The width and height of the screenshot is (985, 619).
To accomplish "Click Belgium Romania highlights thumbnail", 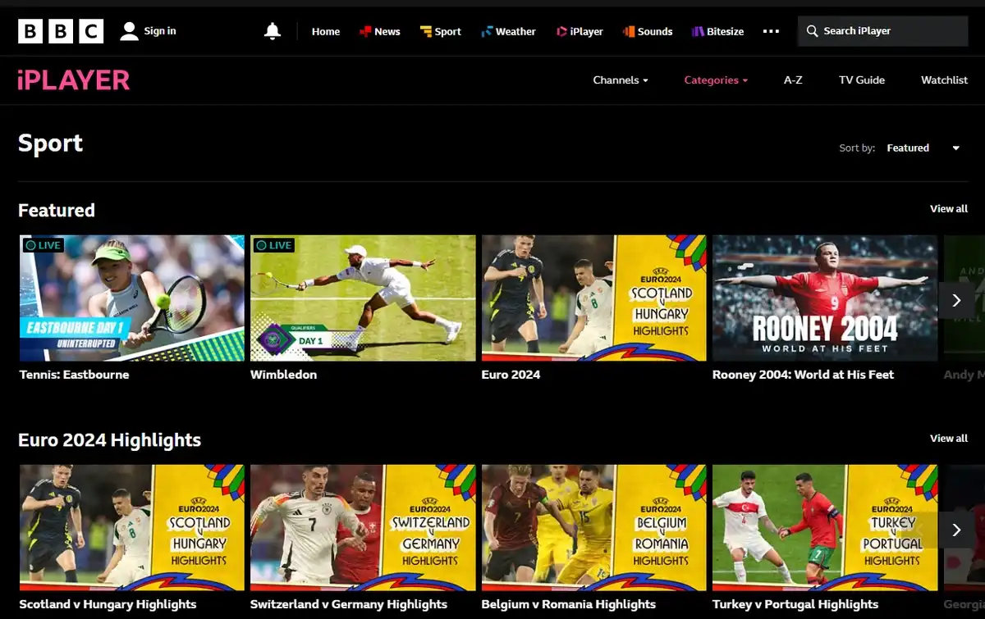I will tap(594, 528).
